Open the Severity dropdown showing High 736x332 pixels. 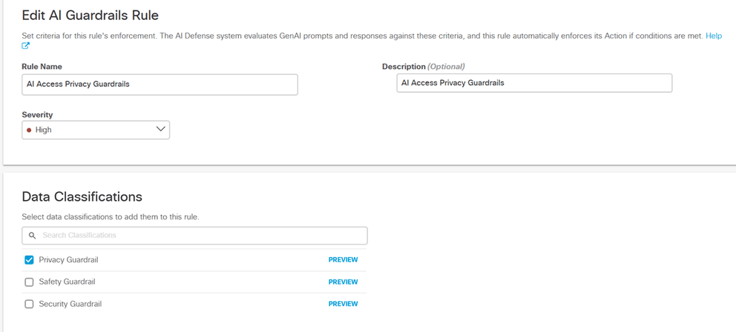[96, 130]
